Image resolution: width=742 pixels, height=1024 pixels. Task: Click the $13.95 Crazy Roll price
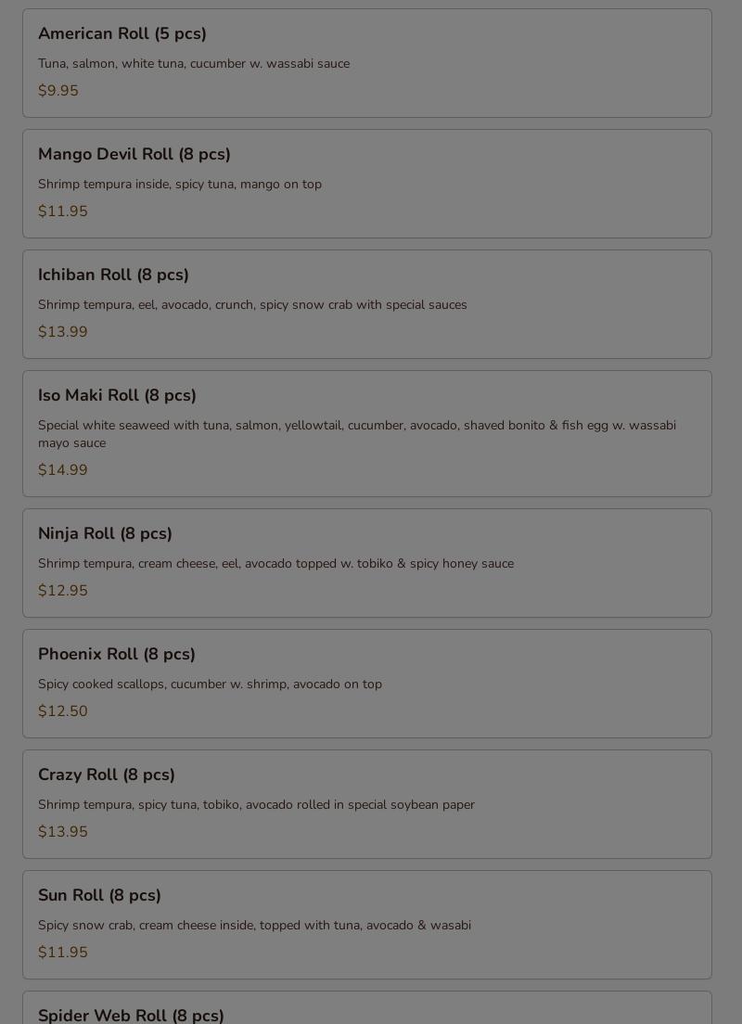(63, 832)
